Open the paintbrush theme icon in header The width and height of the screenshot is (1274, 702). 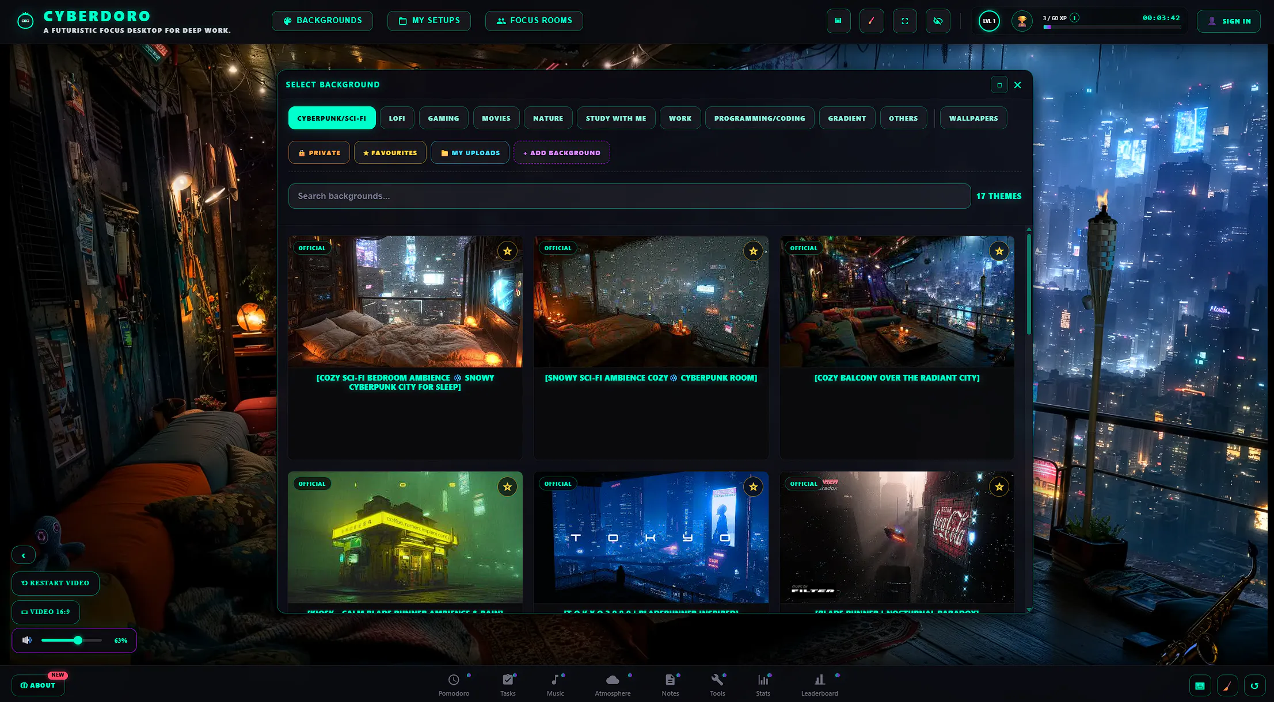tap(872, 21)
